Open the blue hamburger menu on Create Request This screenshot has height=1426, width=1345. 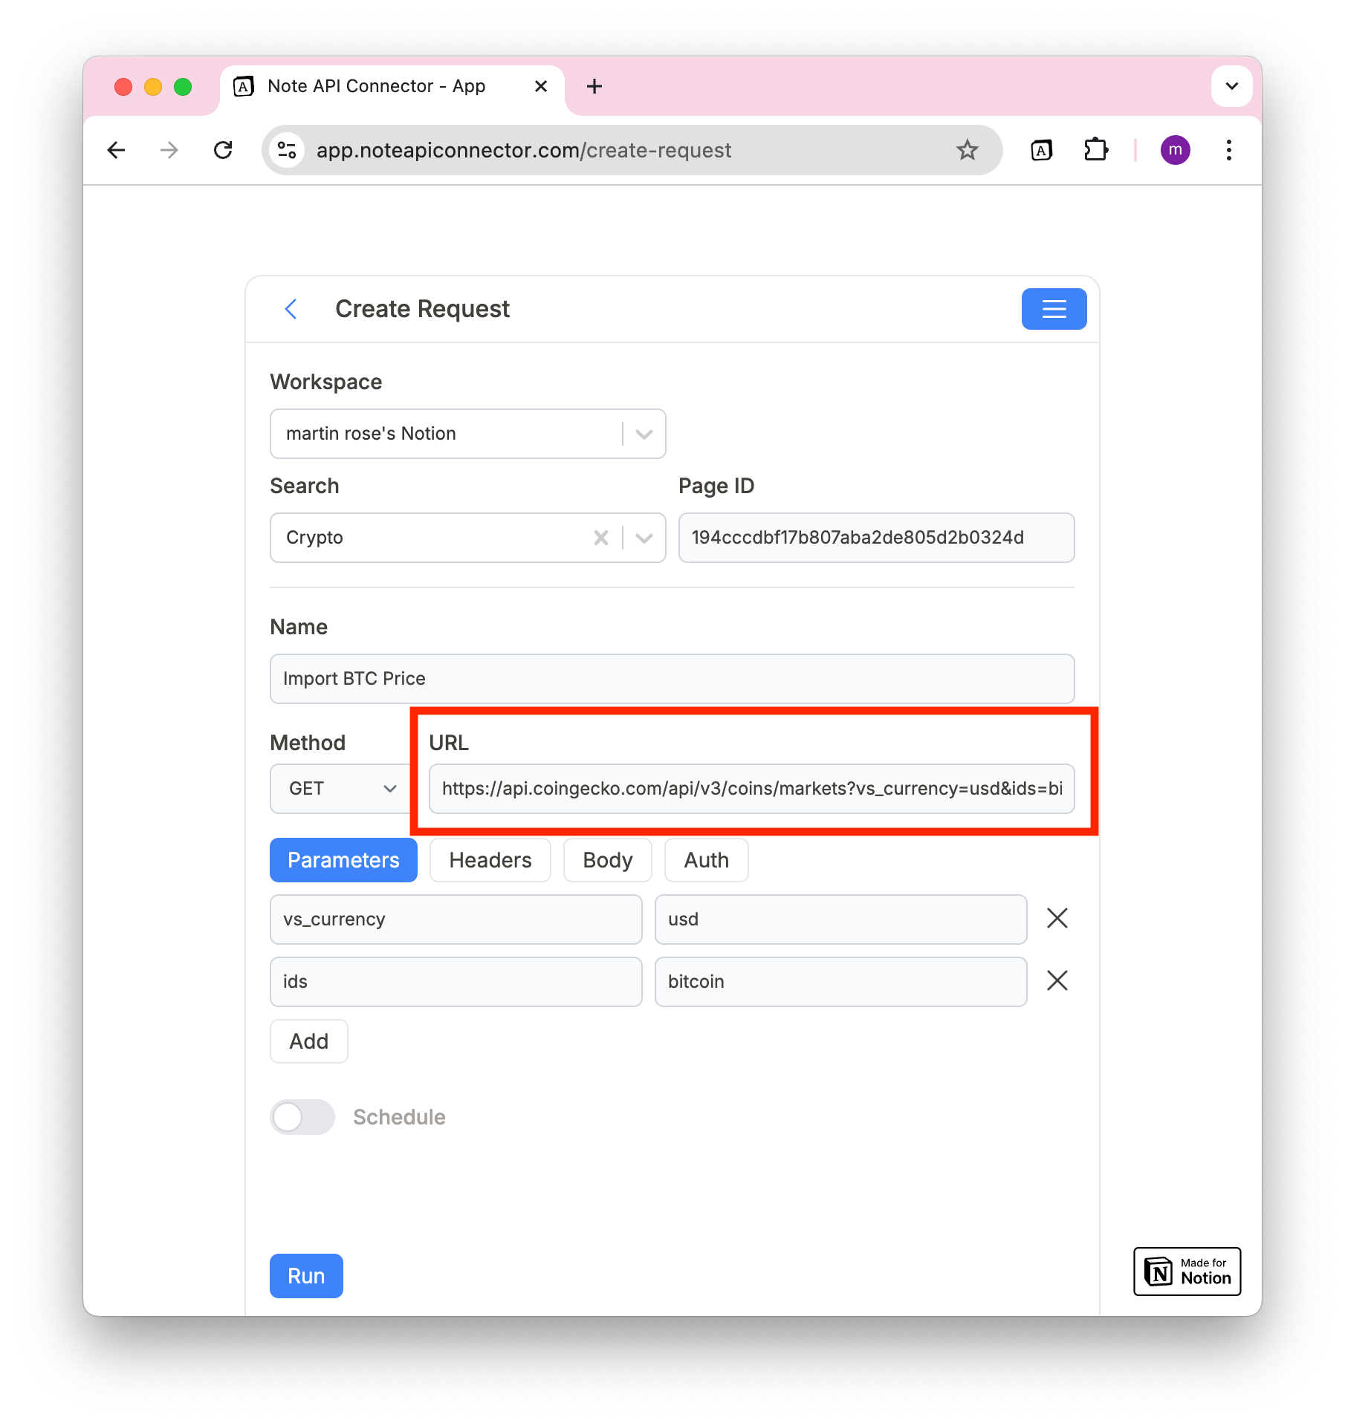click(1054, 309)
